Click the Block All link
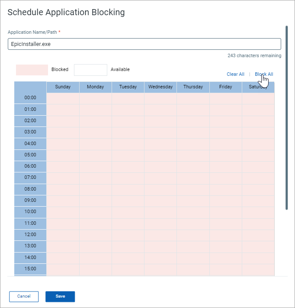295x308 pixels. pos(264,74)
